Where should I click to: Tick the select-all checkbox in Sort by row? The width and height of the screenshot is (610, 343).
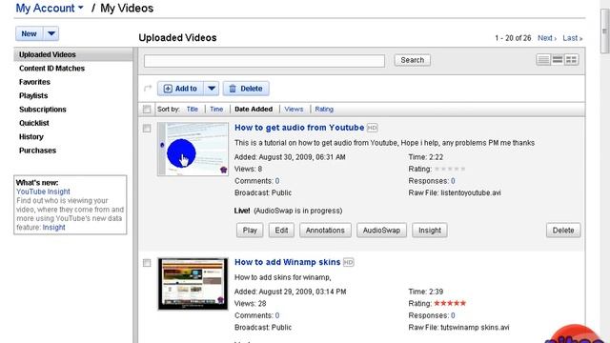(147, 110)
